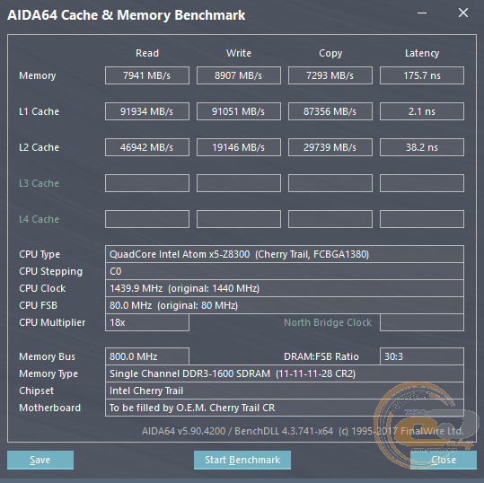Click the Latency column header
This screenshot has width=484, height=483.
422,53
